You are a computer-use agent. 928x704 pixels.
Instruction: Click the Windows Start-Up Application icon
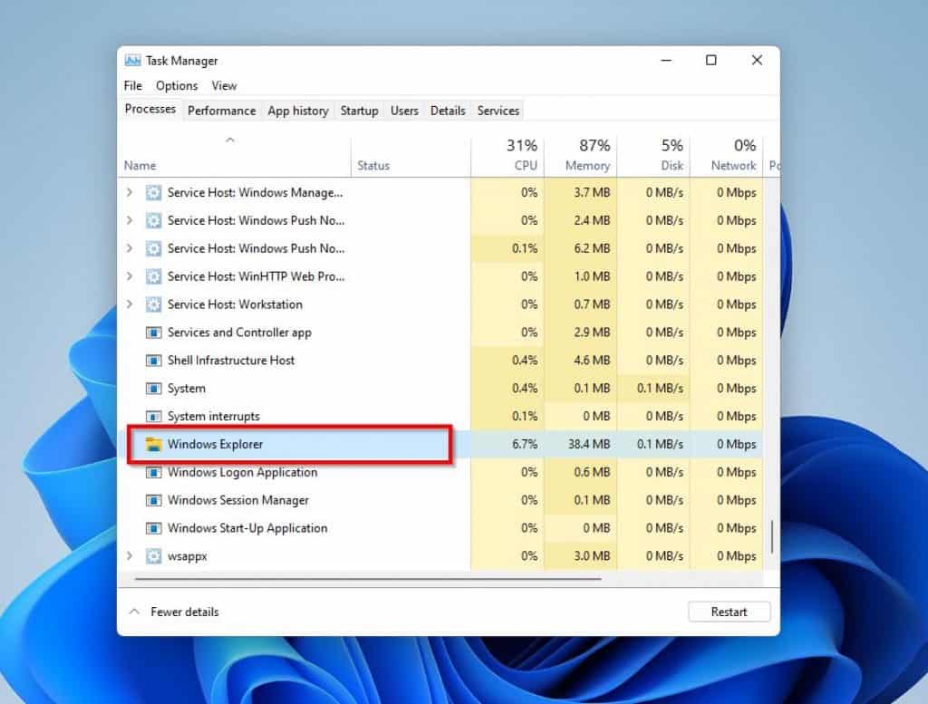tap(153, 528)
